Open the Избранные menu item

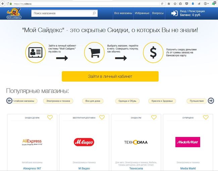142,13
